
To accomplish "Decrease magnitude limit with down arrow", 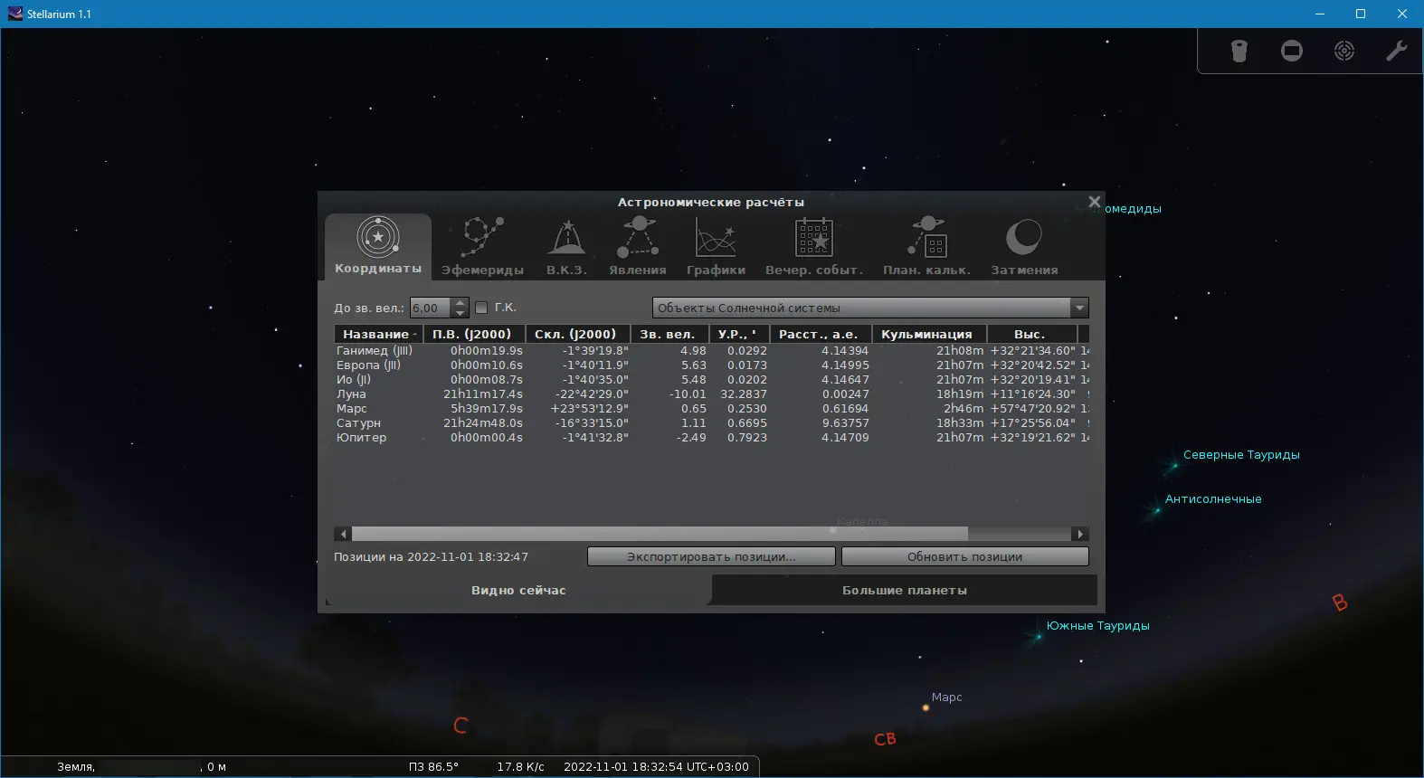I will pos(460,313).
